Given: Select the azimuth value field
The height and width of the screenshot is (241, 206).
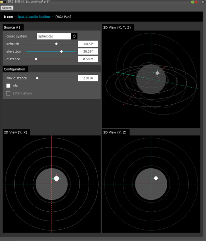Looking at the screenshot, I should (88, 44).
